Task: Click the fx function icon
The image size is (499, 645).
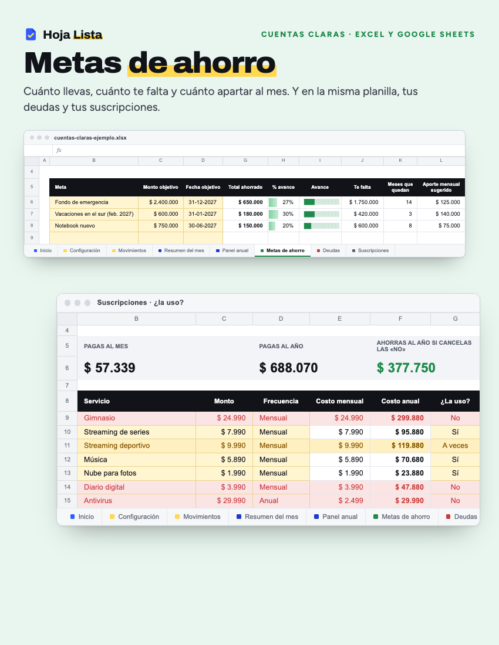Action: (x=59, y=150)
